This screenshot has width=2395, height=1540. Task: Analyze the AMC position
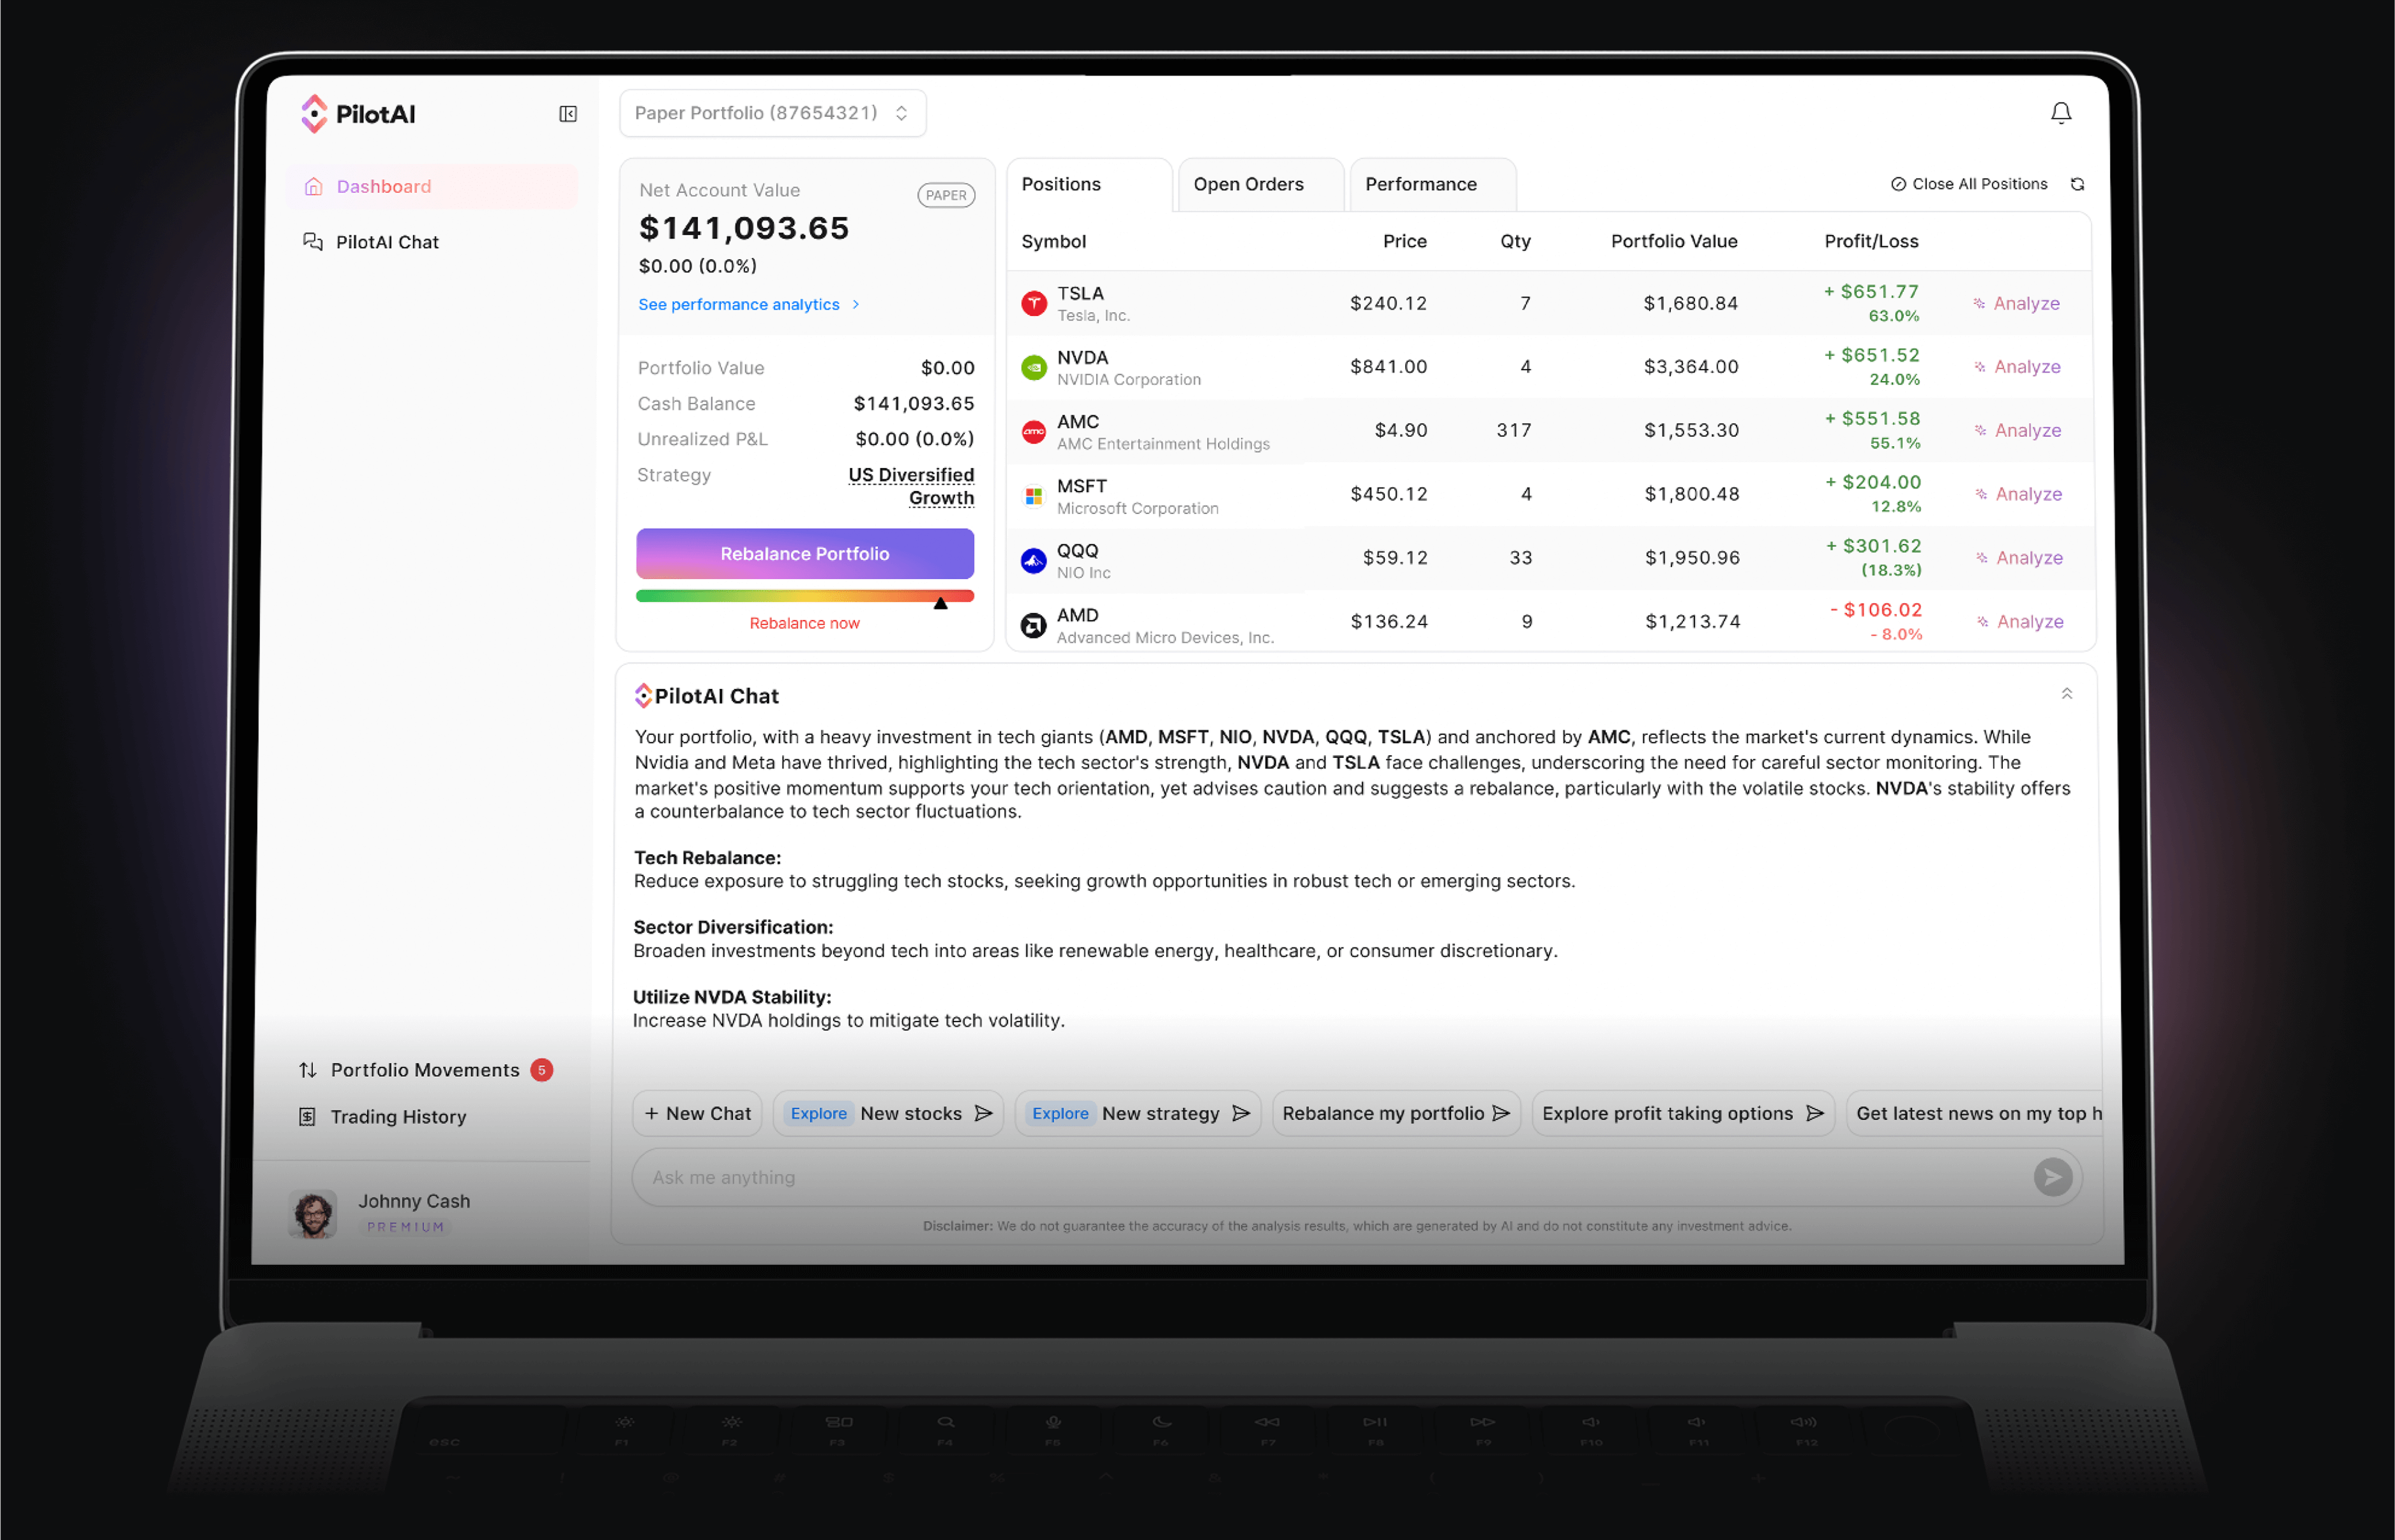[2018, 431]
